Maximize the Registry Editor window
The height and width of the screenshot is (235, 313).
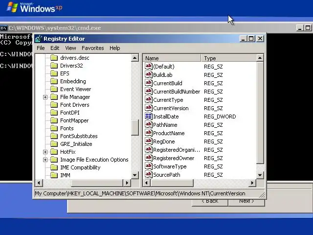[x=251, y=39]
